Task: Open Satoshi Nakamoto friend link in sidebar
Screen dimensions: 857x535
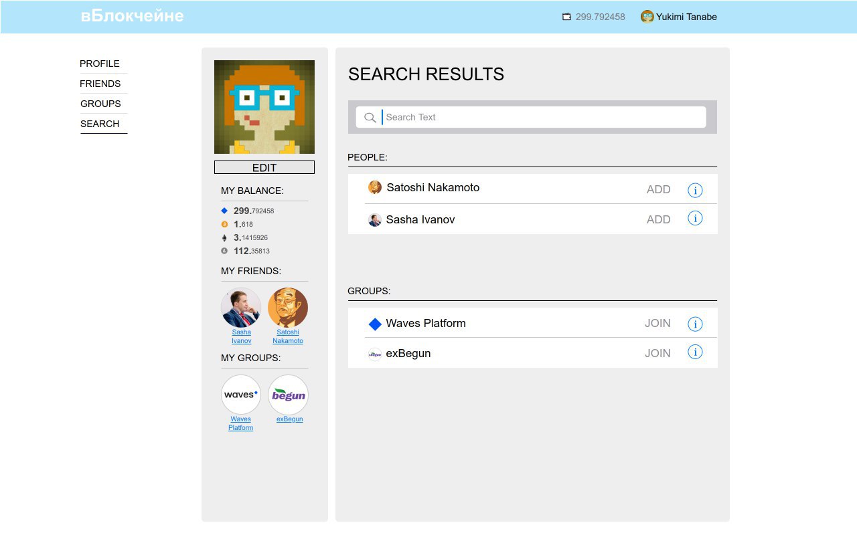Action: 288,336
